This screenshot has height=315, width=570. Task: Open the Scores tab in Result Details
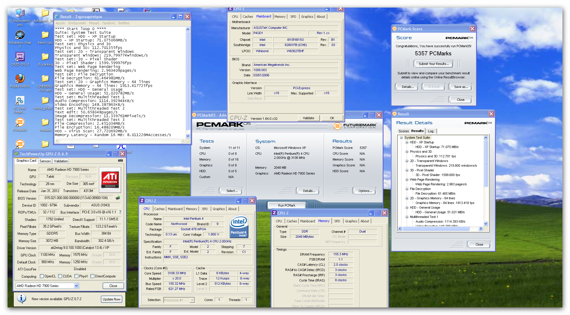click(x=404, y=131)
